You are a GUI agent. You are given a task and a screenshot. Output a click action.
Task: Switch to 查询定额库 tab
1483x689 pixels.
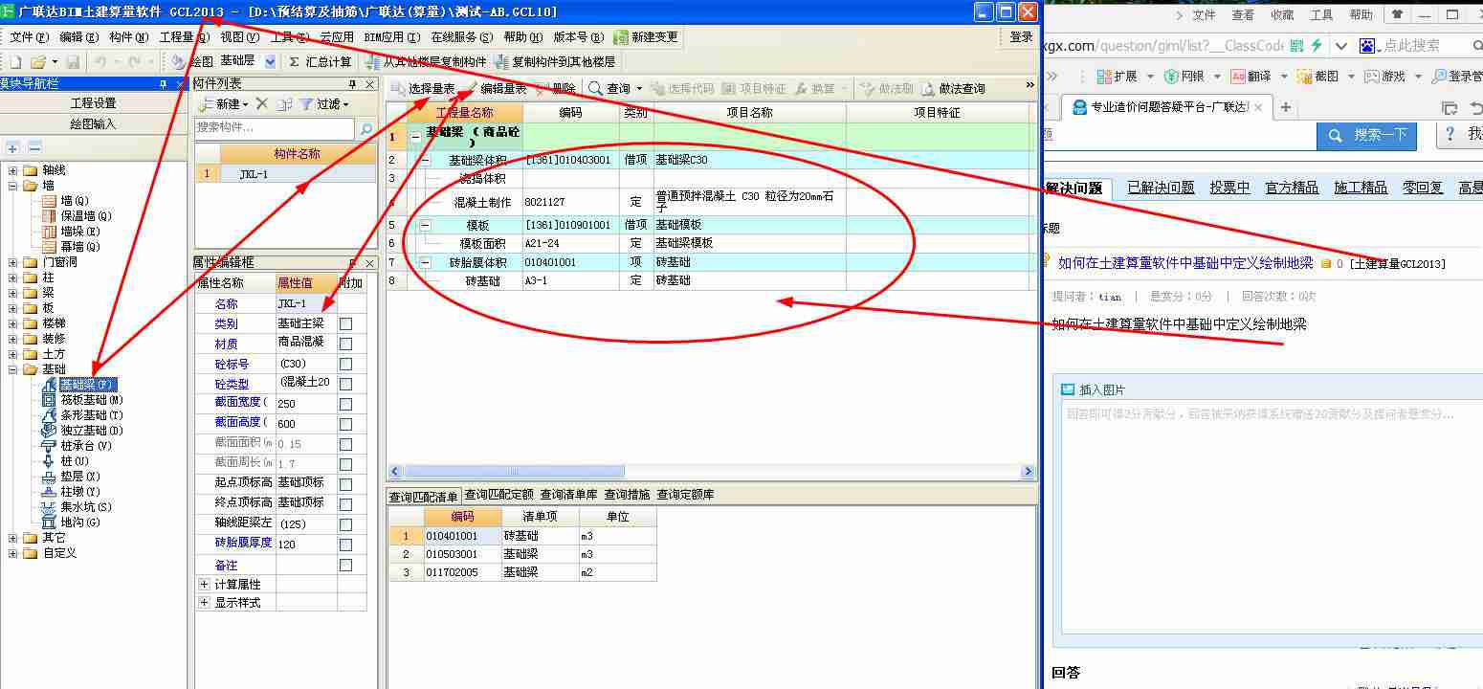coord(685,495)
